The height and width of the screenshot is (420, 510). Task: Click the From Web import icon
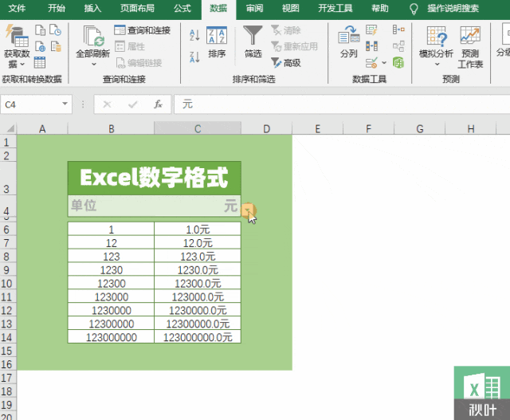pyautogui.click(x=40, y=46)
